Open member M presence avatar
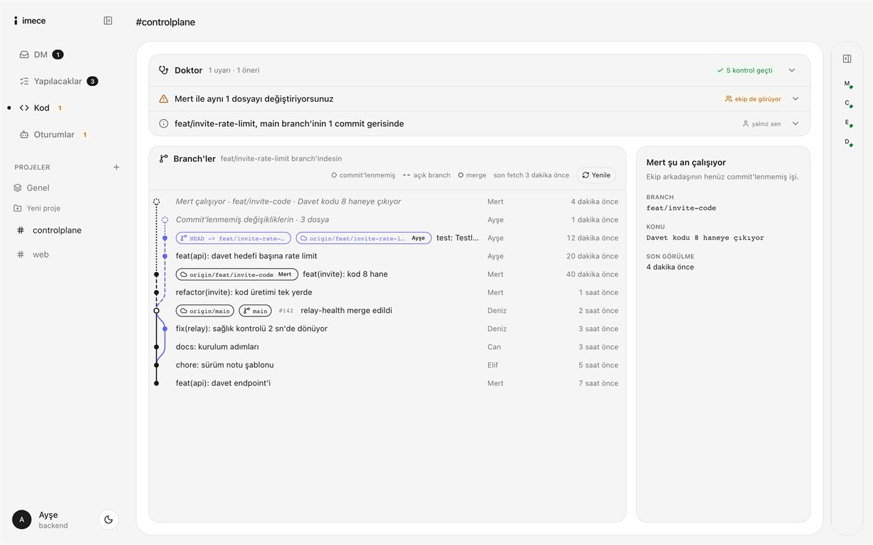 (847, 84)
